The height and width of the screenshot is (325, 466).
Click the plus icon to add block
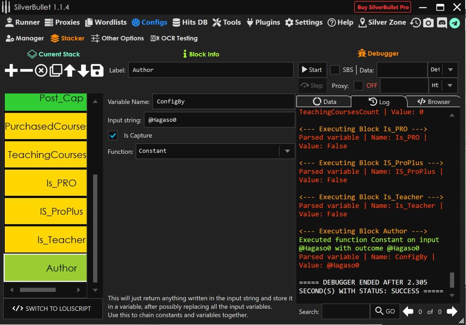(11, 70)
